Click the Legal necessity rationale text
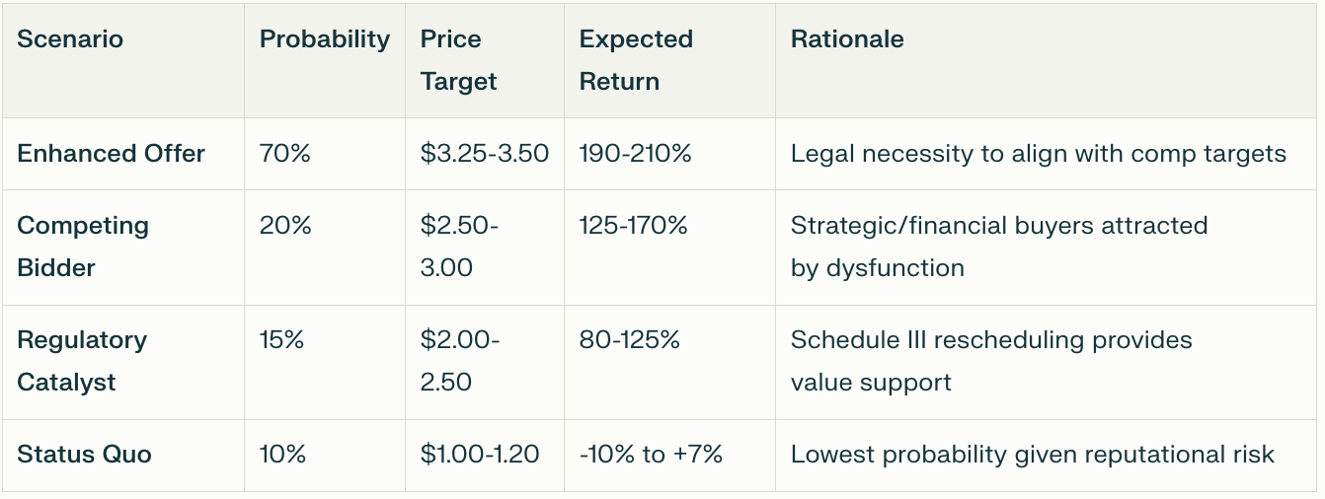The height and width of the screenshot is (499, 1325). 1038,154
